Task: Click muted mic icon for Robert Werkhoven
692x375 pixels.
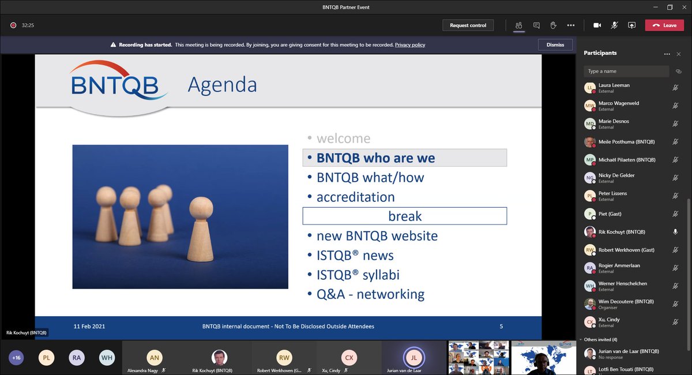Action: (x=675, y=250)
